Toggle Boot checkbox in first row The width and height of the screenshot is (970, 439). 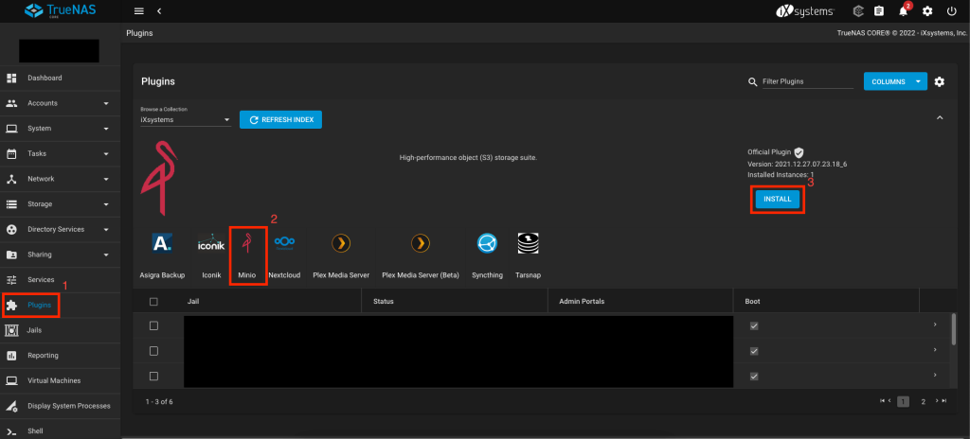[x=754, y=325]
